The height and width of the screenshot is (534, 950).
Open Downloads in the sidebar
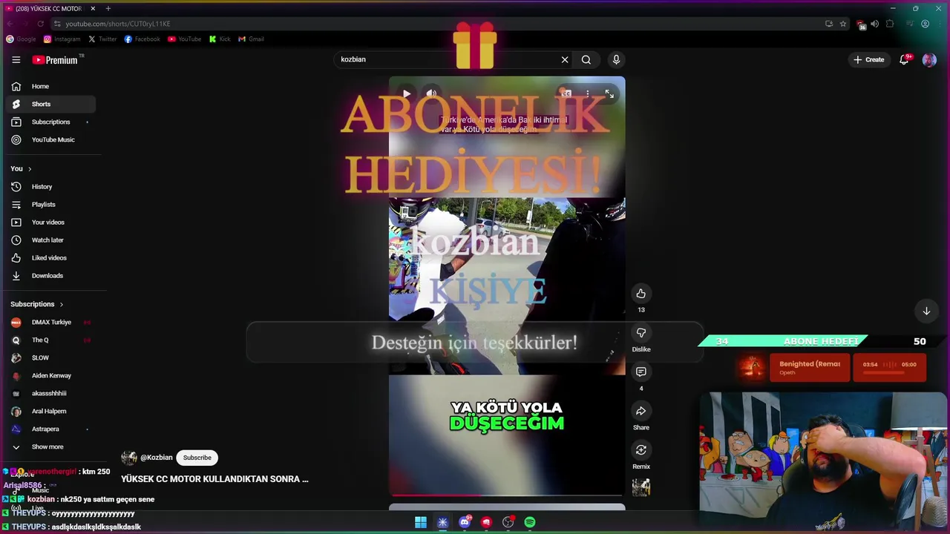pyautogui.click(x=49, y=276)
